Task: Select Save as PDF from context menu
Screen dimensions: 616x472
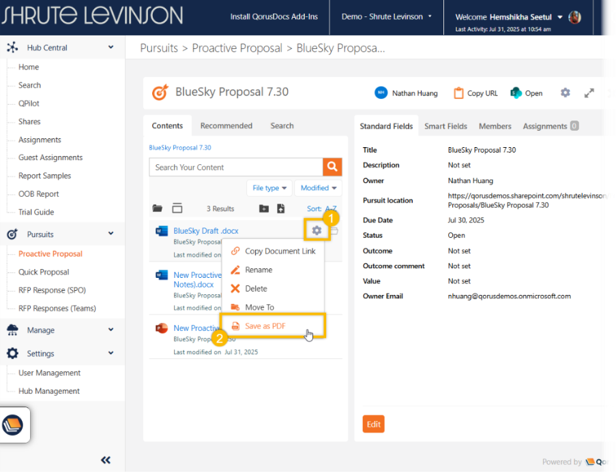Action: pyautogui.click(x=265, y=326)
